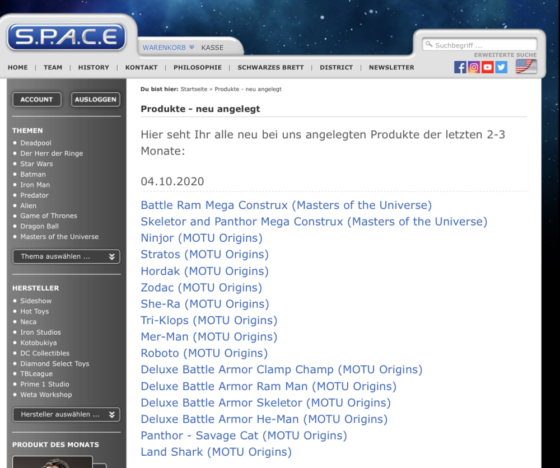Open the YouTube channel icon
560x468 pixels.
click(x=488, y=67)
